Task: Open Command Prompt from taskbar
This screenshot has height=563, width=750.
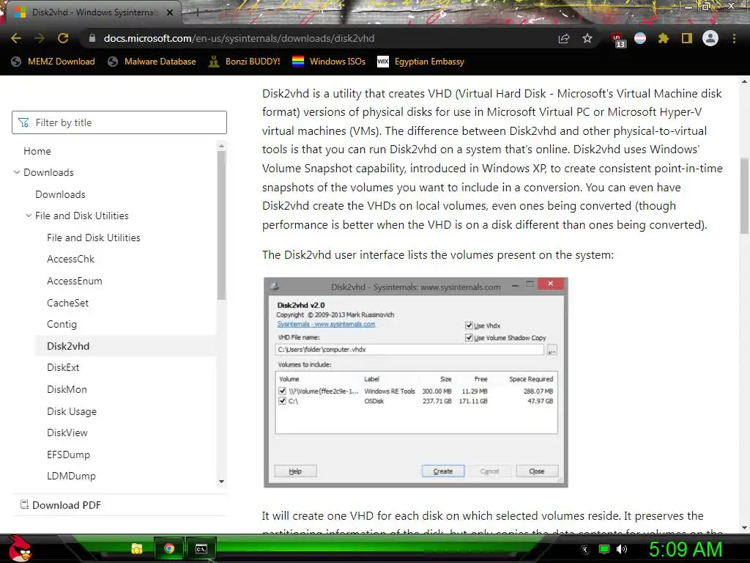Action: tap(201, 548)
